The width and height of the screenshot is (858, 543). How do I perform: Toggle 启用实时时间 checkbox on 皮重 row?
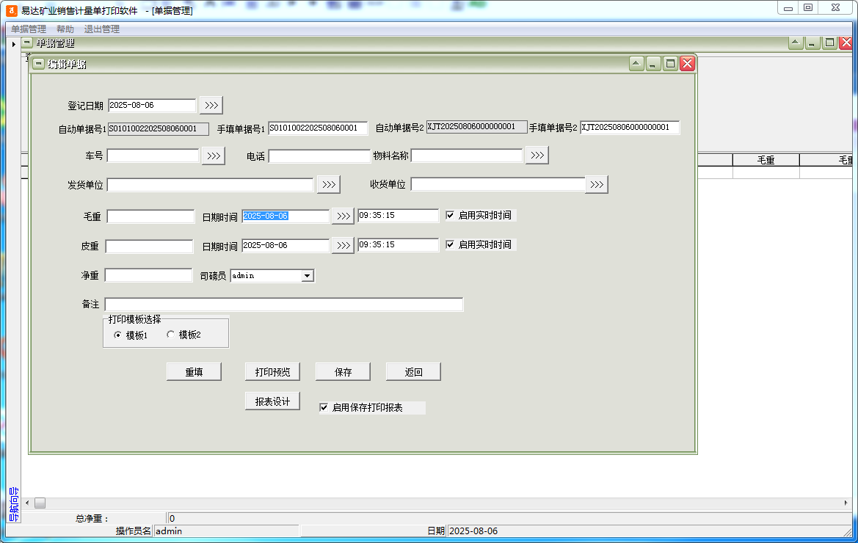(x=451, y=245)
